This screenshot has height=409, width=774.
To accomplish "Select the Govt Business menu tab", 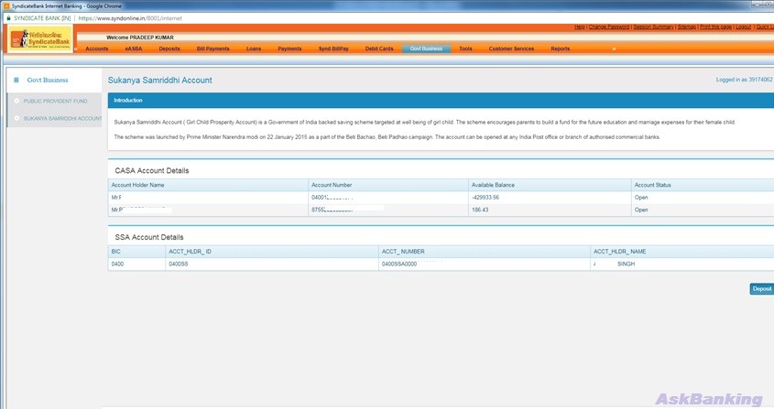I will click(426, 48).
